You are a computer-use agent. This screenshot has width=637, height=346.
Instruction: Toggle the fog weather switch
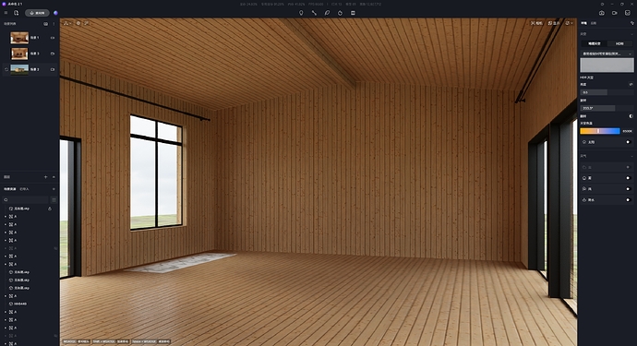(x=629, y=178)
